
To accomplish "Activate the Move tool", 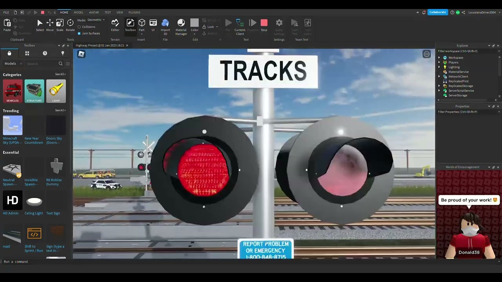I will pos(50,25).
